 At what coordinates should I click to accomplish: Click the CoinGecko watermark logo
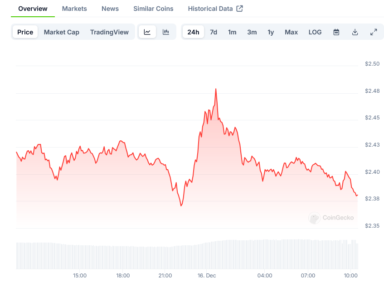pyautogui.click(x=331, y=218)
